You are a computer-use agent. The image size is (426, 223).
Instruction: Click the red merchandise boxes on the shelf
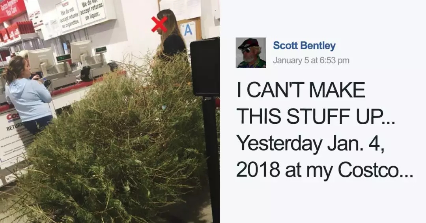[18, 30]
